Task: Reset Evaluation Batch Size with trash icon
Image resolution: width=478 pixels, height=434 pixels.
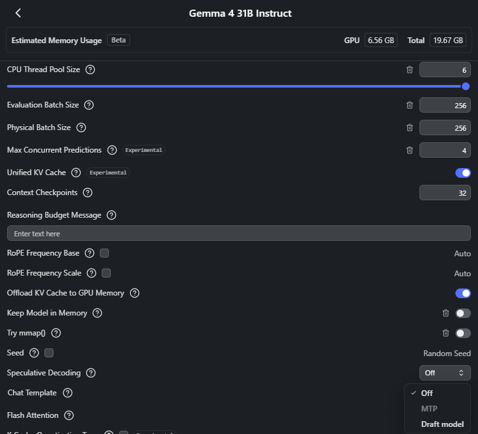Action: pyautogui.click(x=410, y=105)
